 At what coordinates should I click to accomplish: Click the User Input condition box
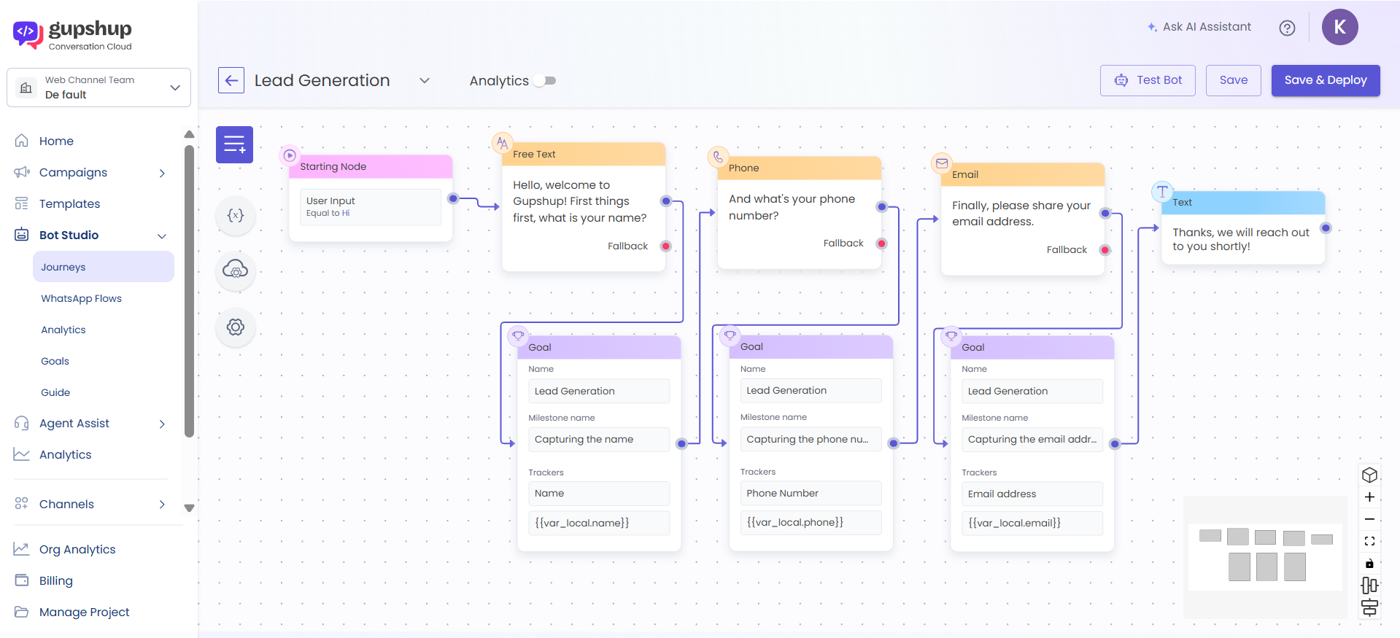[371, 207]
